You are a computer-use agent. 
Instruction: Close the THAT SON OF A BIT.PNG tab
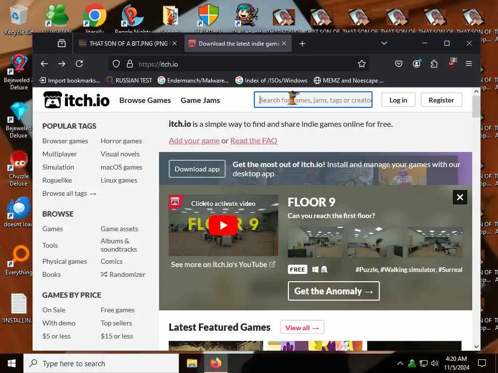175,43
